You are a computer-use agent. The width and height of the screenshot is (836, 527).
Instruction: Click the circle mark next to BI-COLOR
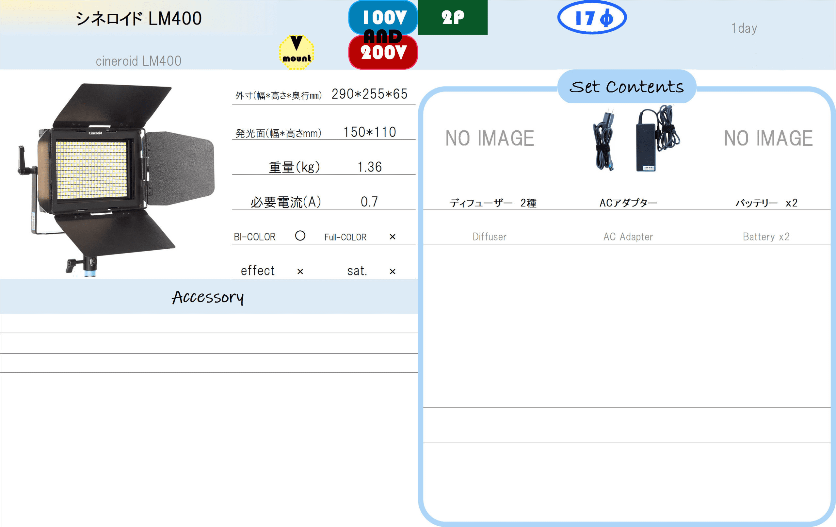pyautogui.click(x=300, y=236)
